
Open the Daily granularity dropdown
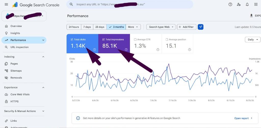(253, 40)
